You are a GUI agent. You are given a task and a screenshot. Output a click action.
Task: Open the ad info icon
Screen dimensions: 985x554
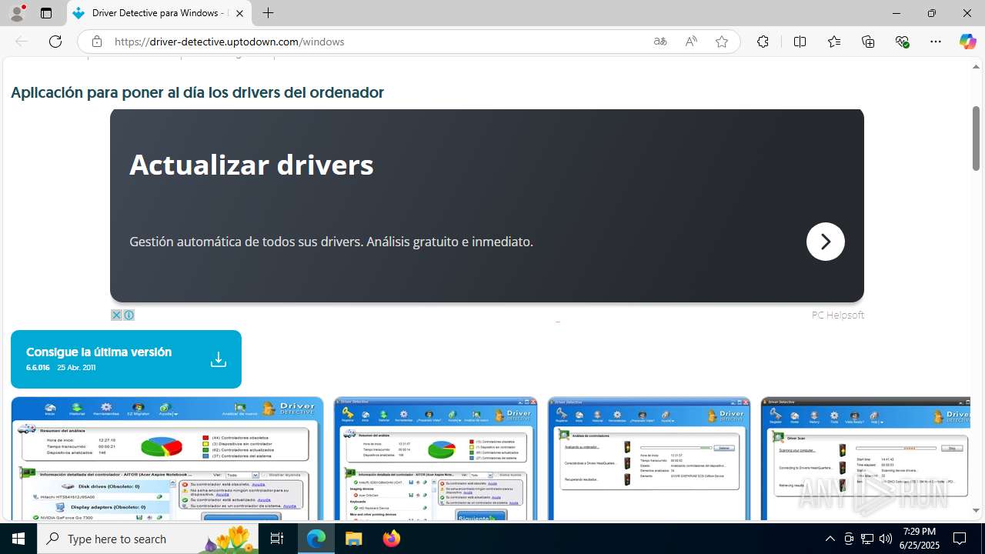(x=129, y=315)
